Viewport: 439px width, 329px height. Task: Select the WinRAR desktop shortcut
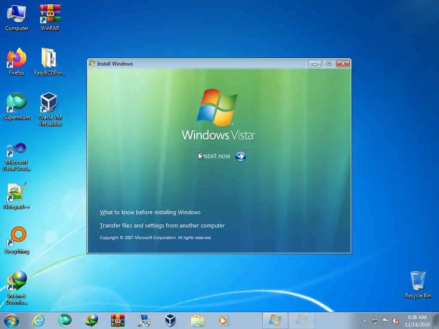(50, 18)
